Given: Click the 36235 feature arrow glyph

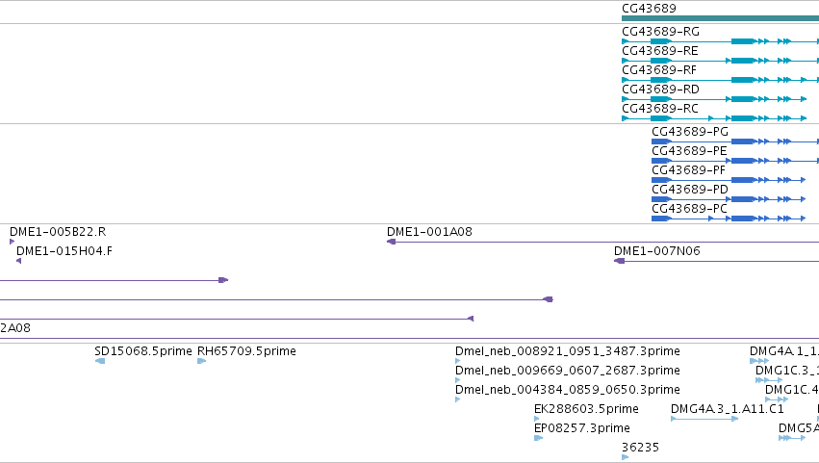Looking at the screenshot, I should (626, 457).
